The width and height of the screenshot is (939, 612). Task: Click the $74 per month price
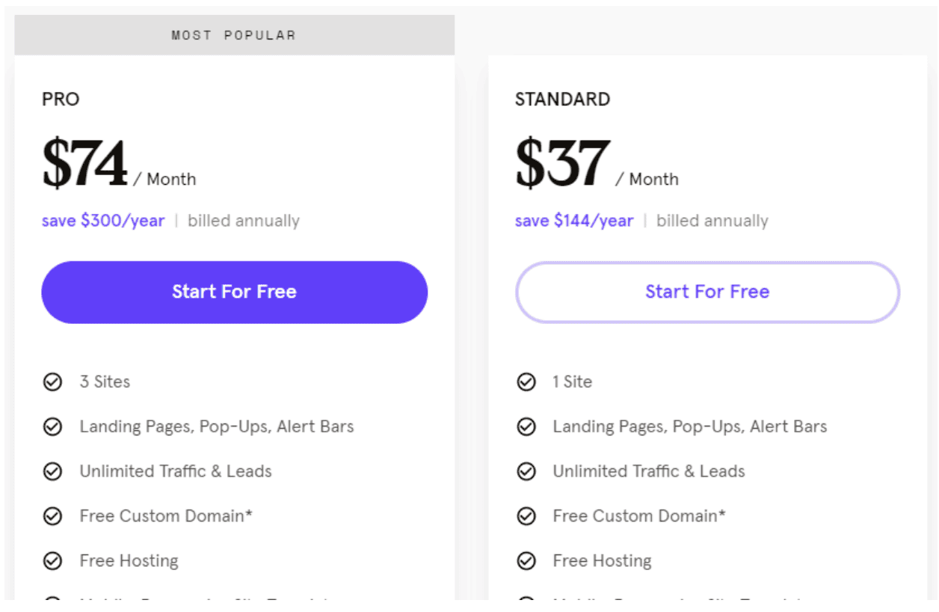pos(119,164)
